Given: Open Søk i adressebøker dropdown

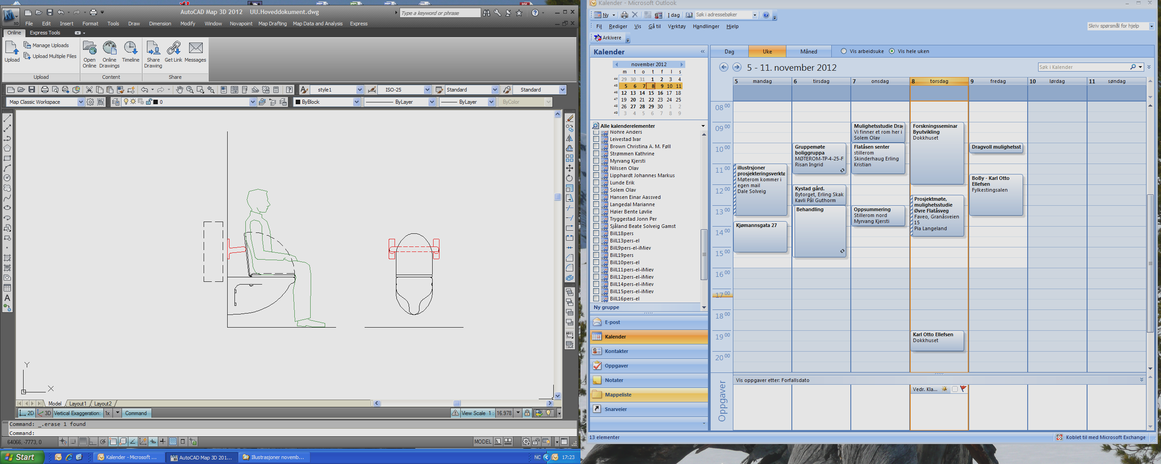Looking at the screenshot, I should [755, 15].
